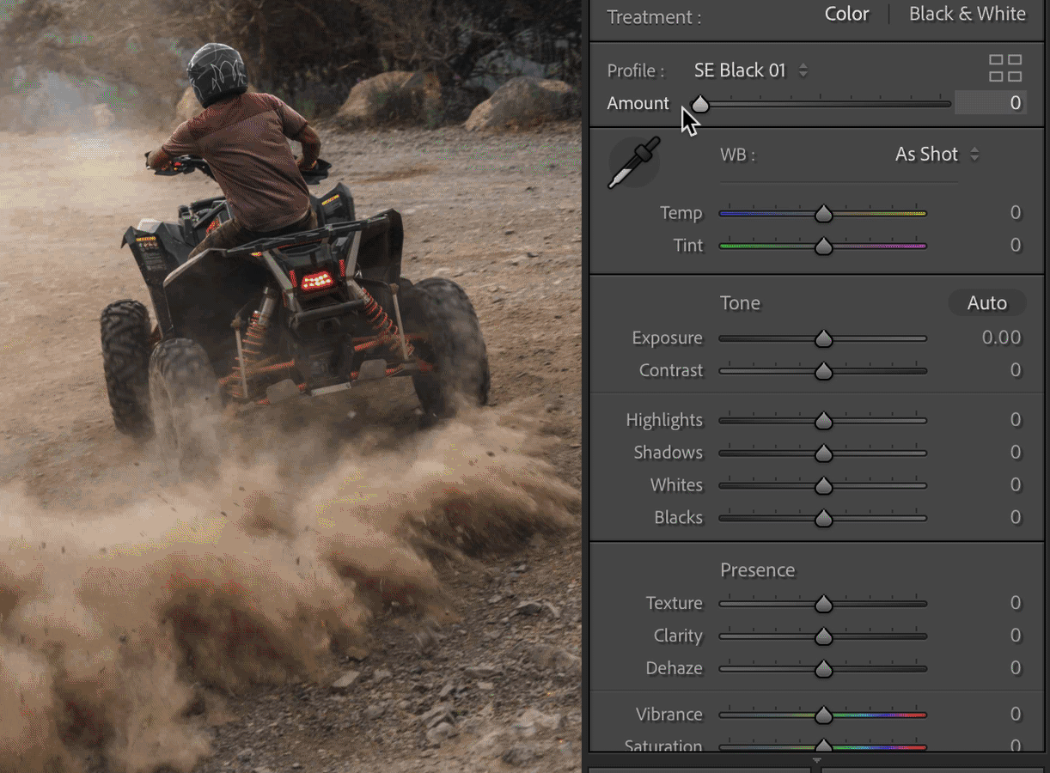Click the Highlights label

coord(664,420)
